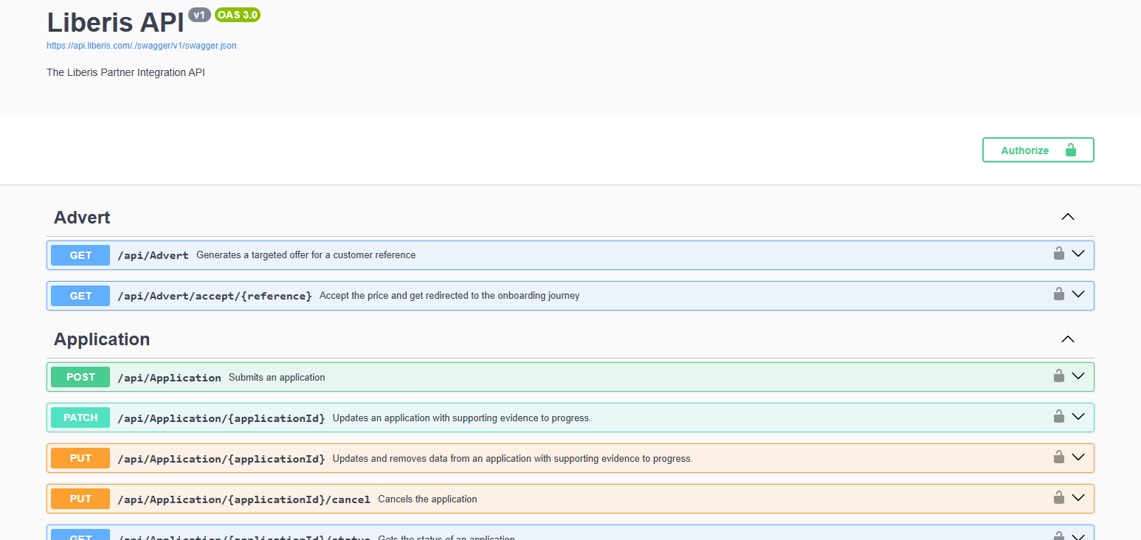
Task: Expand the 'Updates and removes data' PUT row arrow
Action: pyautogui.click(x=1078, y=457)
